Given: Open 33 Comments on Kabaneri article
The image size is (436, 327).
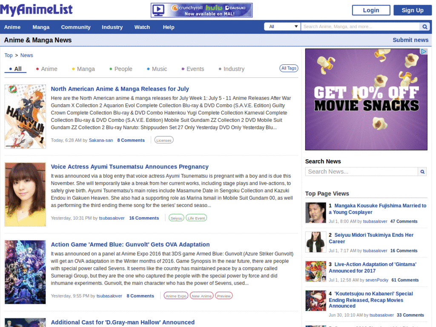Looking at the screenshot, I should (x=410, y=316).
